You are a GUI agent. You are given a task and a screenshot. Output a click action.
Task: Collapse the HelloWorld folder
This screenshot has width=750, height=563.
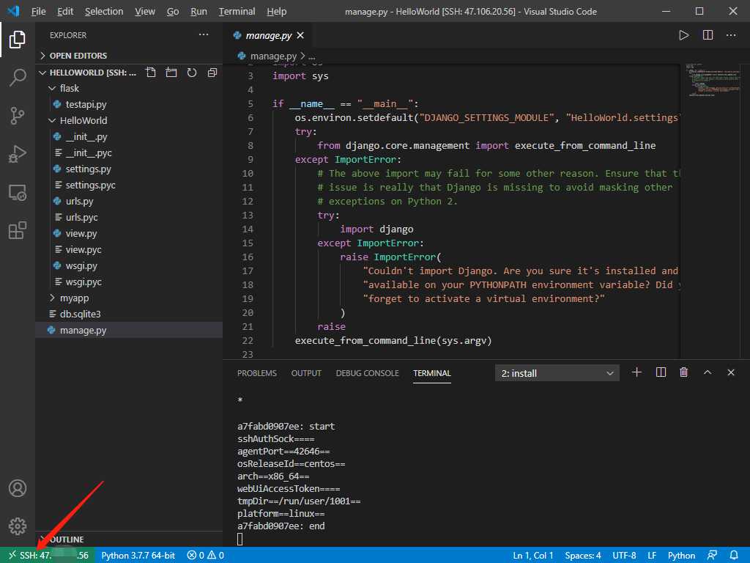pyautogui.click(x=83, y=120)
